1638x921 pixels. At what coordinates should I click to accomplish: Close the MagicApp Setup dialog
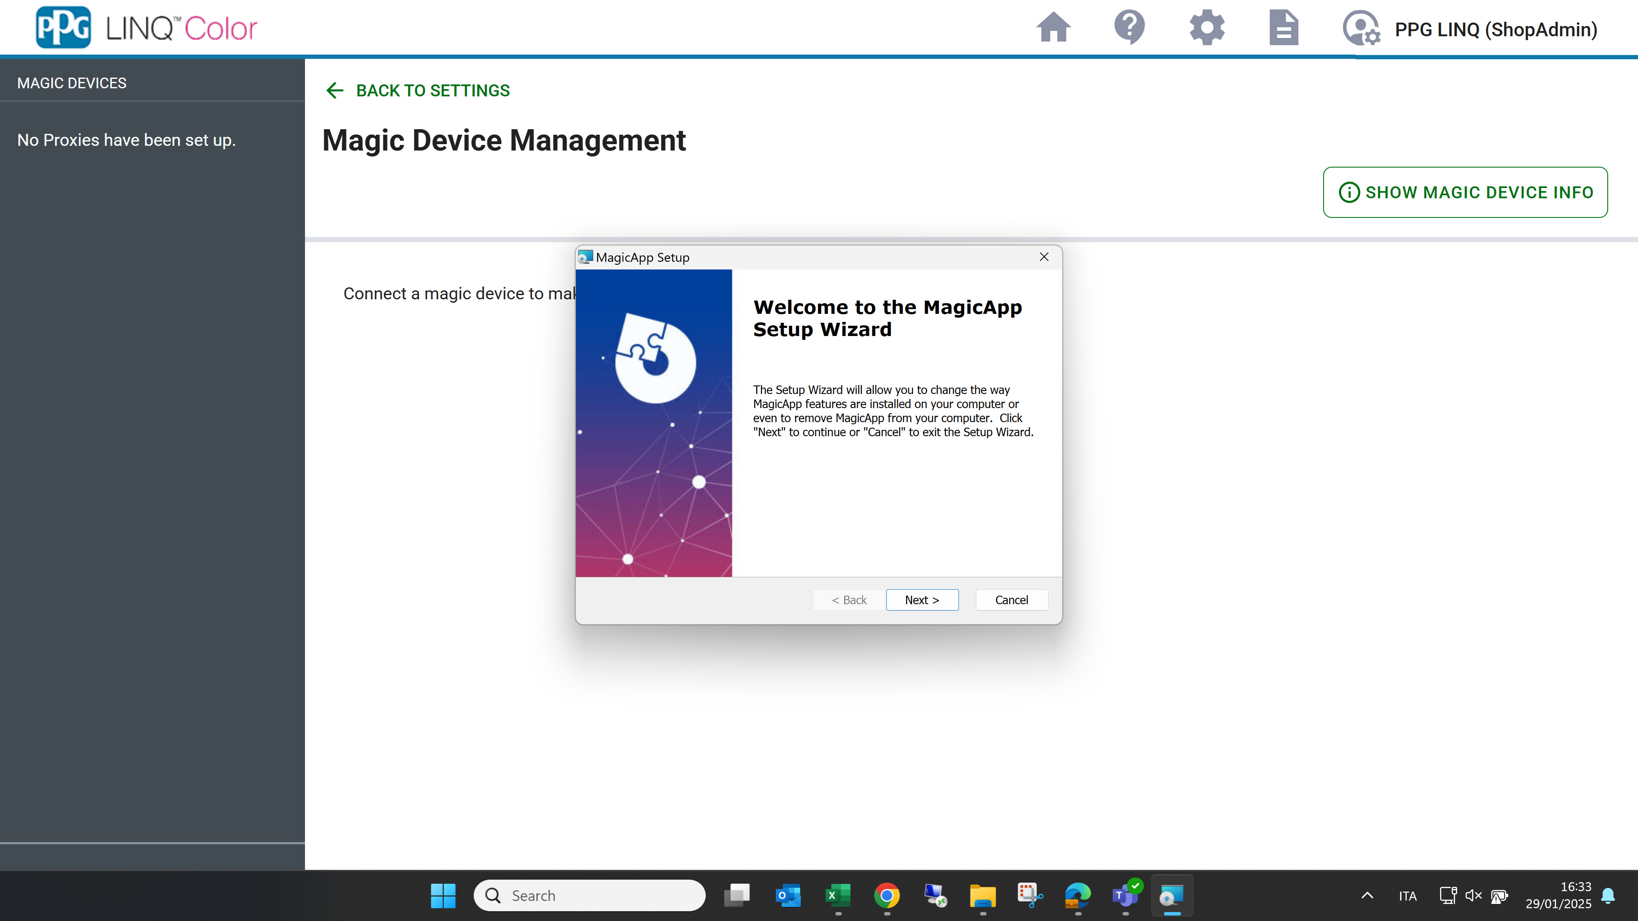1043,257
